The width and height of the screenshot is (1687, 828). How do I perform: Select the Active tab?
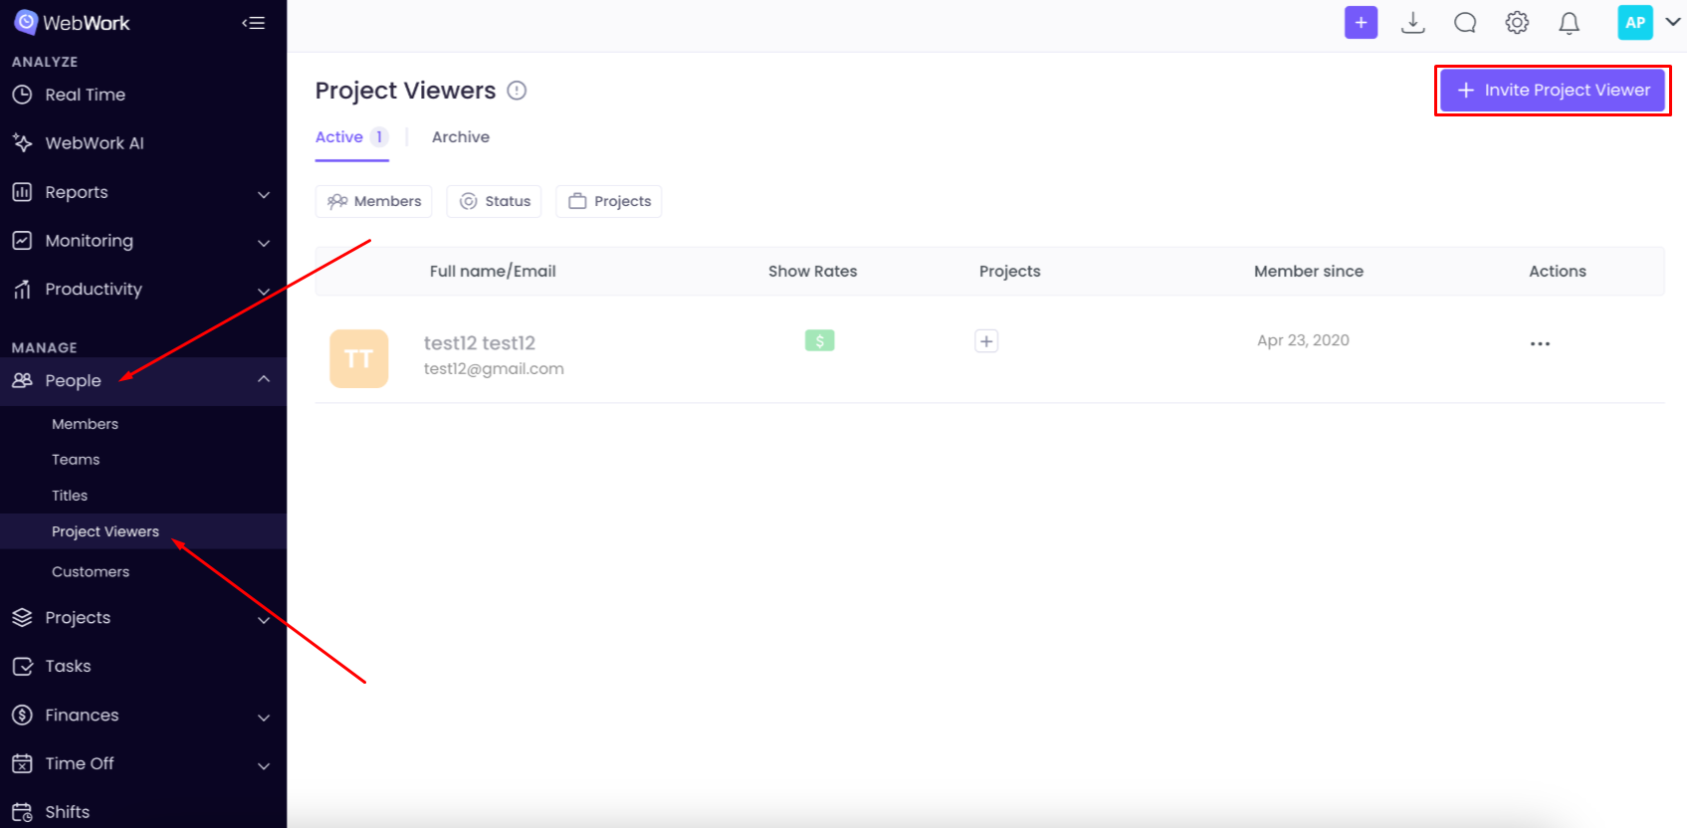(339, 137)
